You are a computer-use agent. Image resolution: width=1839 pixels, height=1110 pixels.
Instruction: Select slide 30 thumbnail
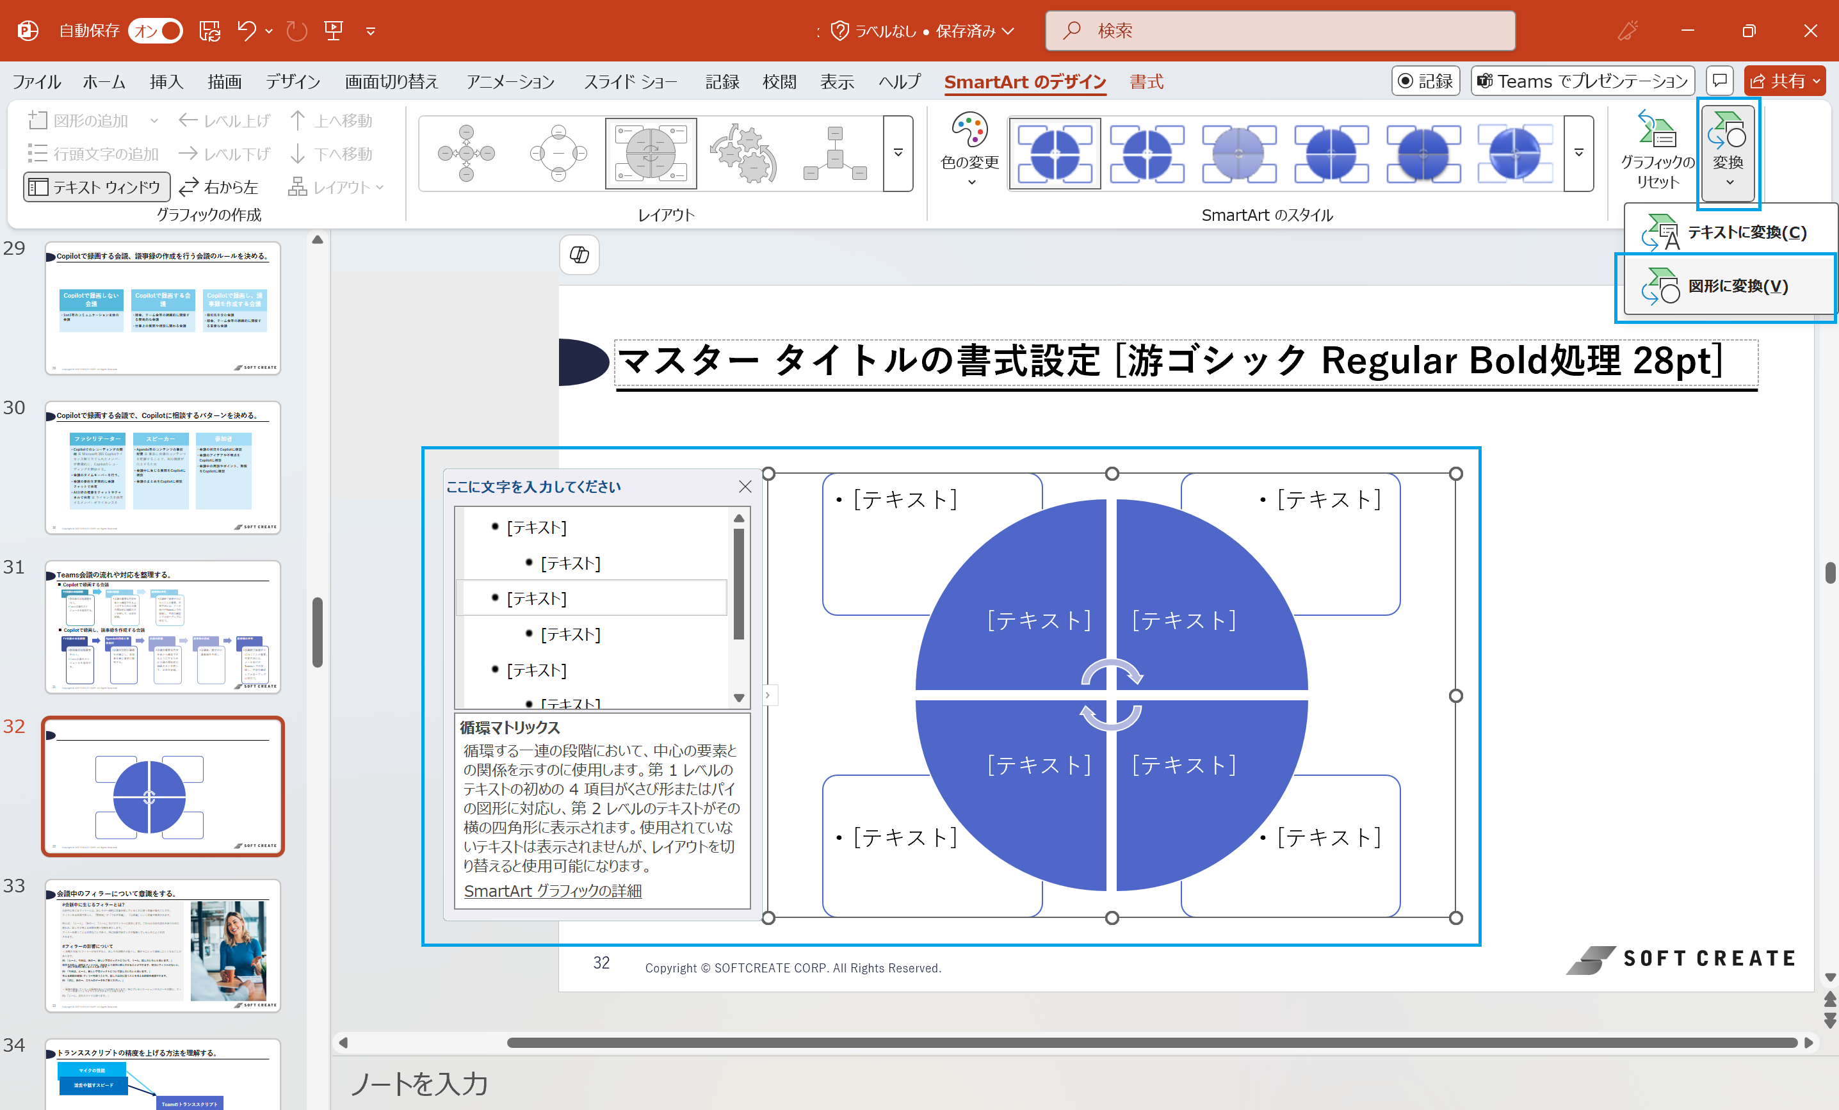(x=163, y=467)
